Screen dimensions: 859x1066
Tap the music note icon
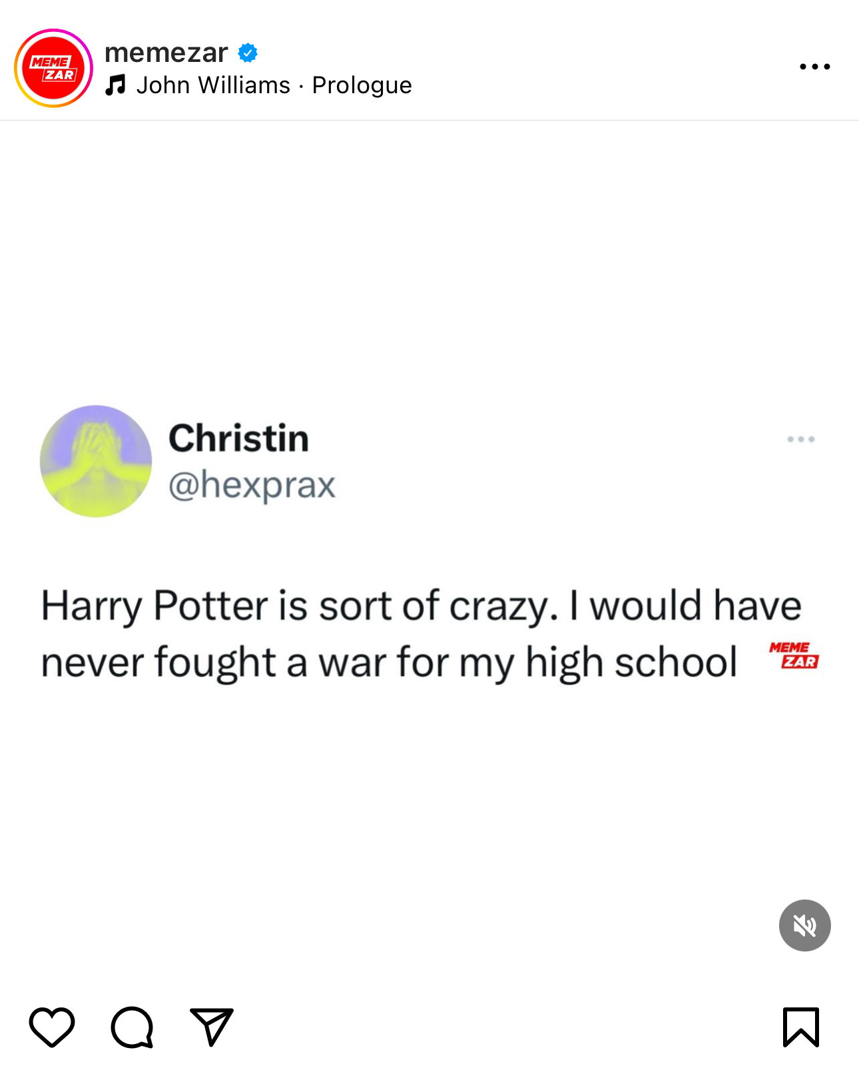point(115,85)
